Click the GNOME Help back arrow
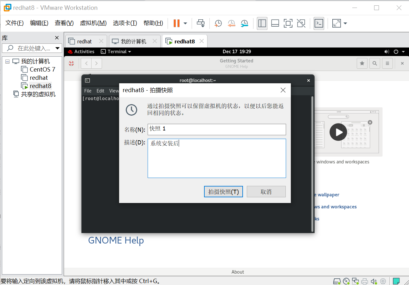The height and width of the screenshot is (285, 409). pyautogui.click(x=86, y=63)
